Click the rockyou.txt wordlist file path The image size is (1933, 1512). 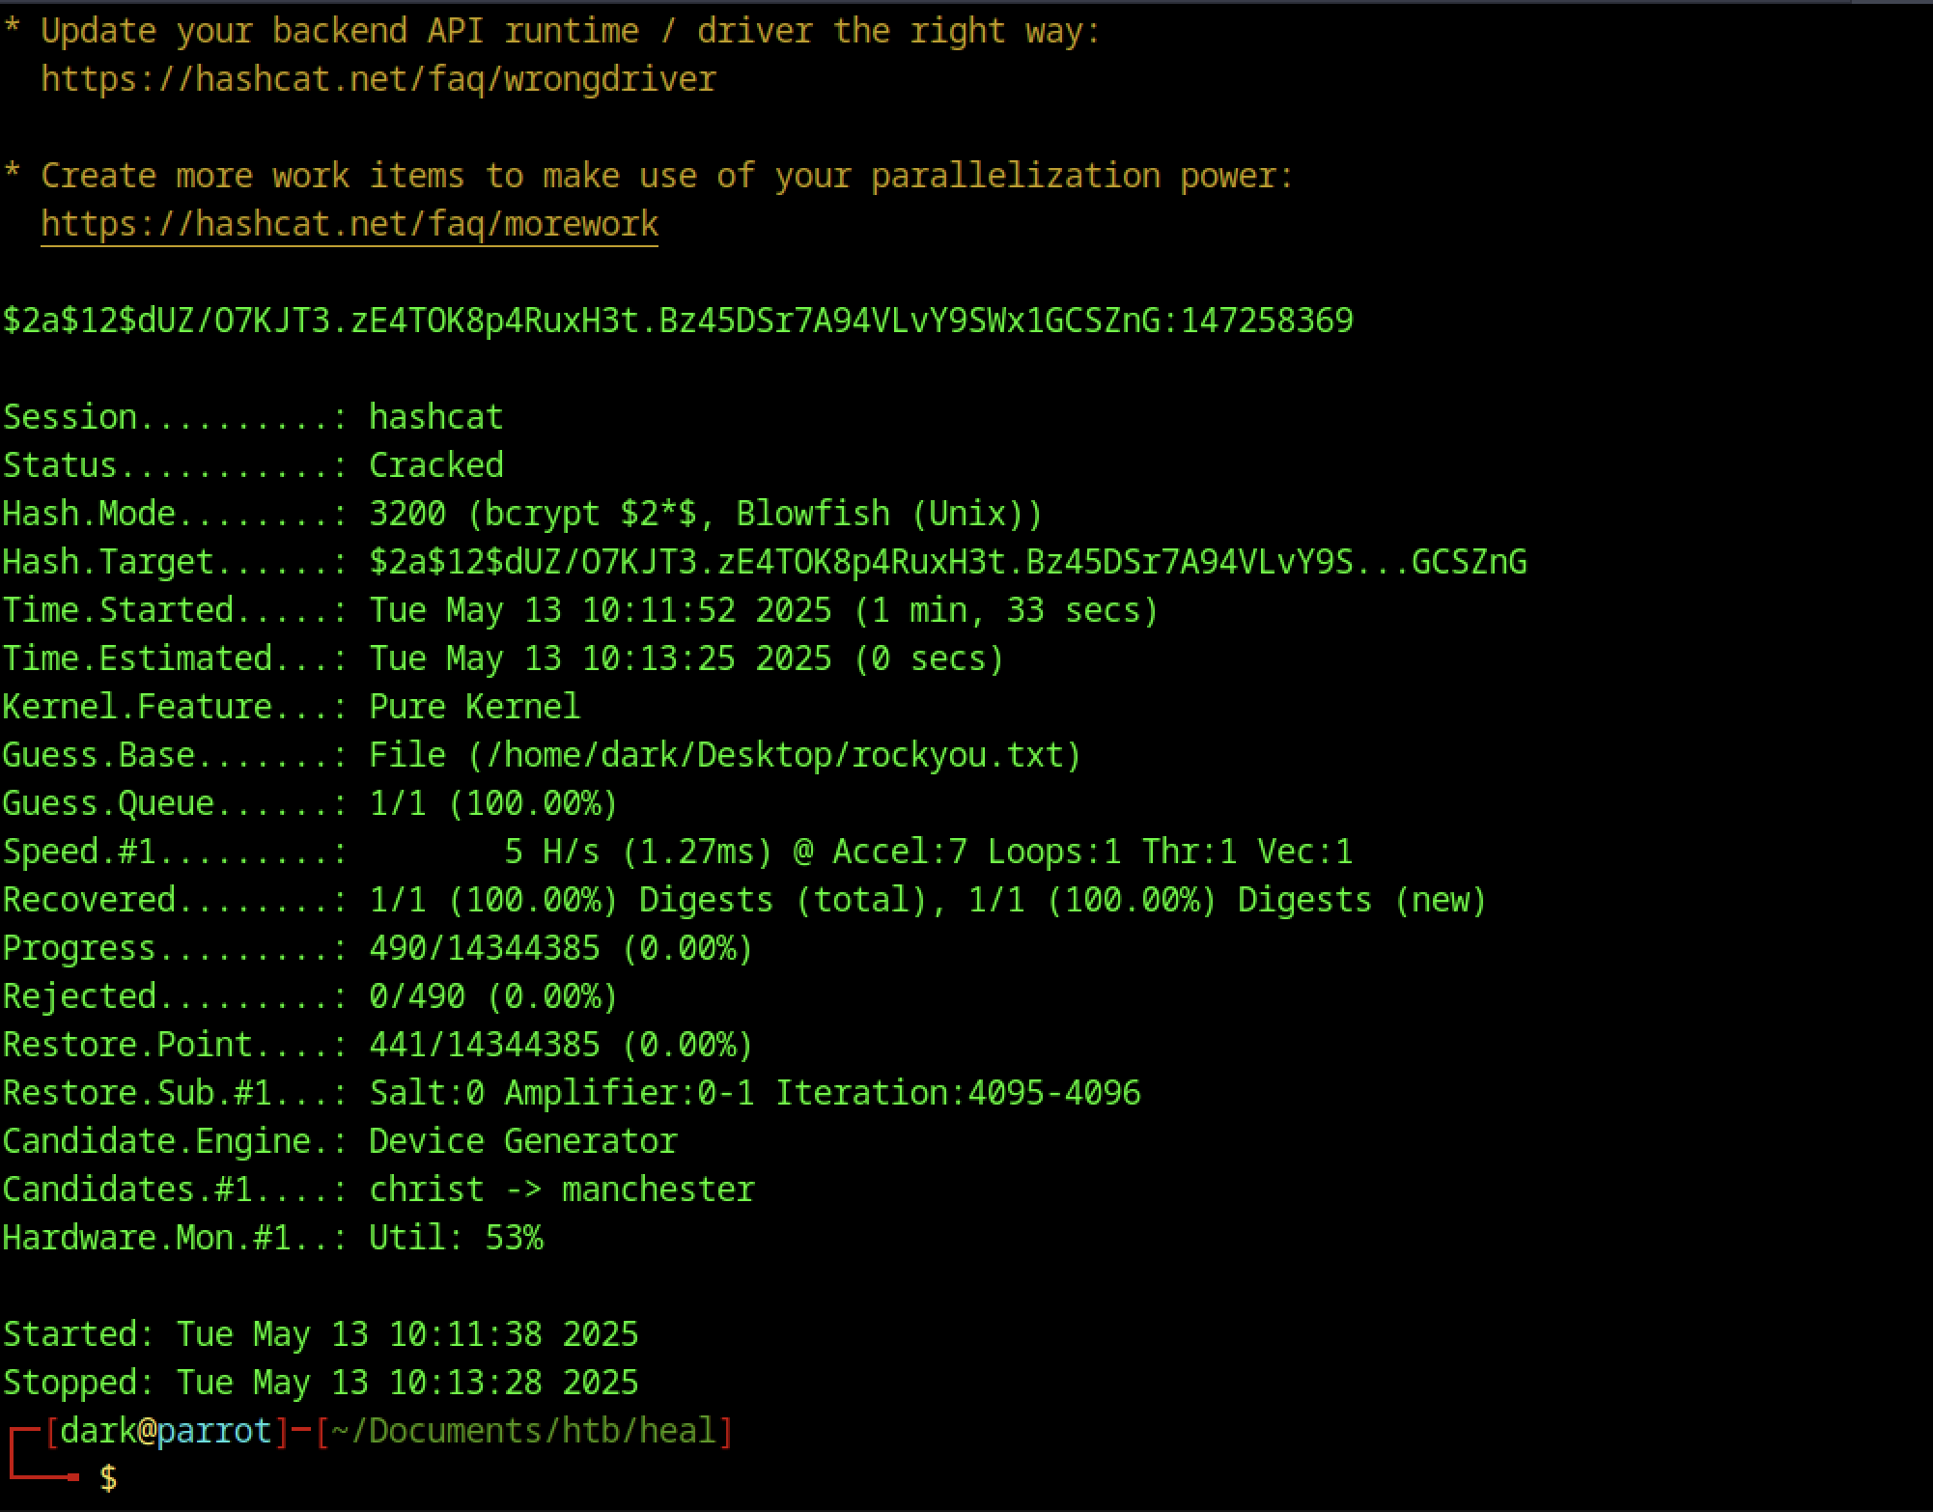[x=773, y=755]
